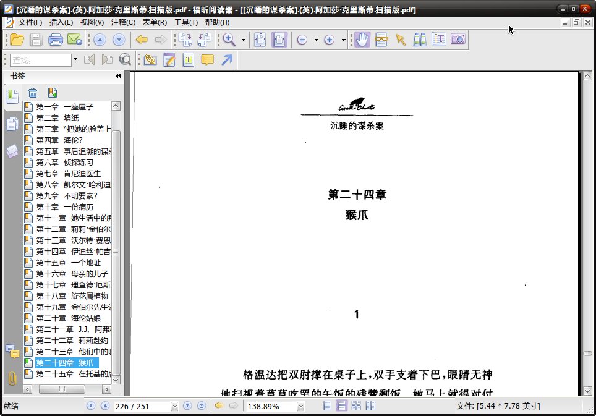Print the document with printer icon

tap(56, 40)
